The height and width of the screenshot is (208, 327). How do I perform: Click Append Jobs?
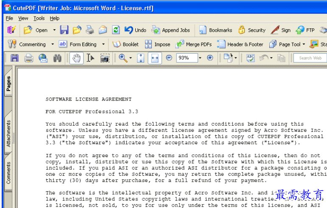(x=170, y=30)
